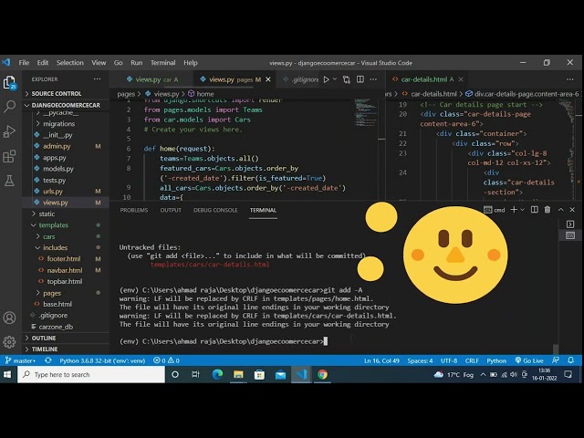Close the views.py pages tab
This screenshot has height=438, width=584.
(267, 79)
